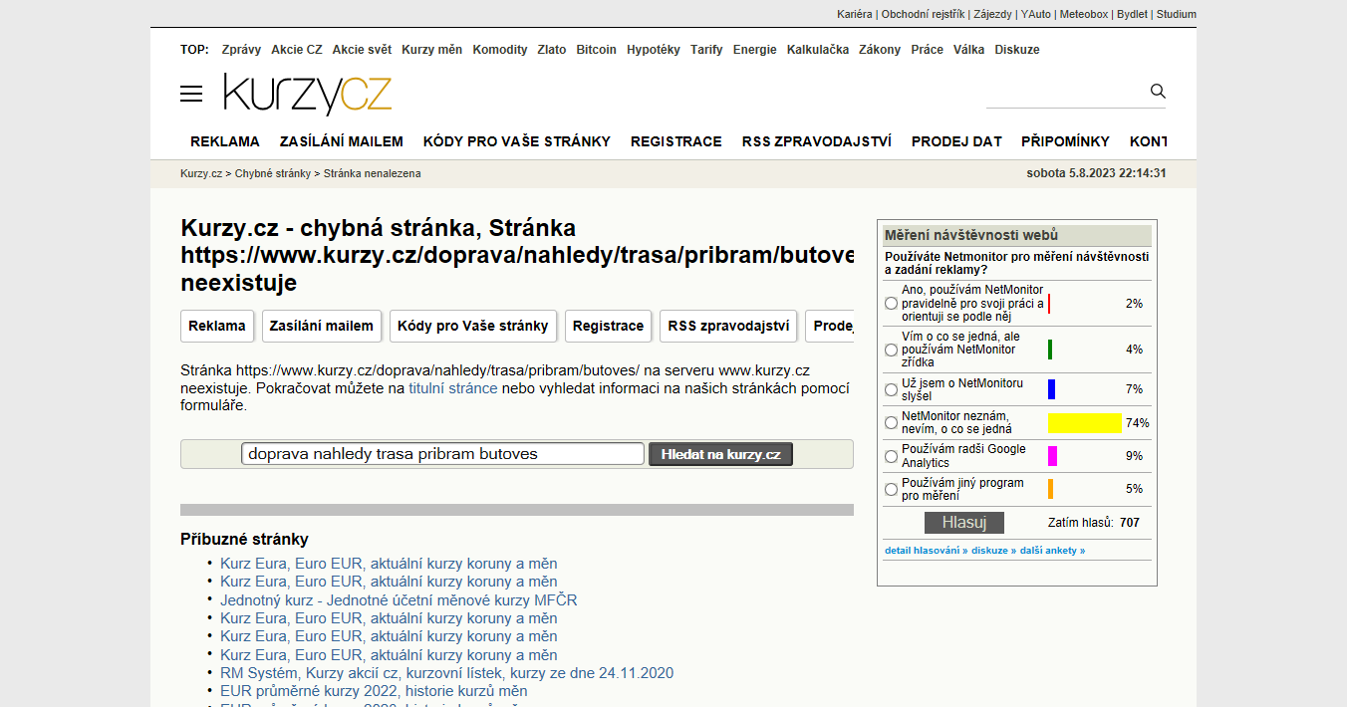Follow the 'titulní stránce' link
This screenshot has width=1347, height=707.
[x=453, y=387]
